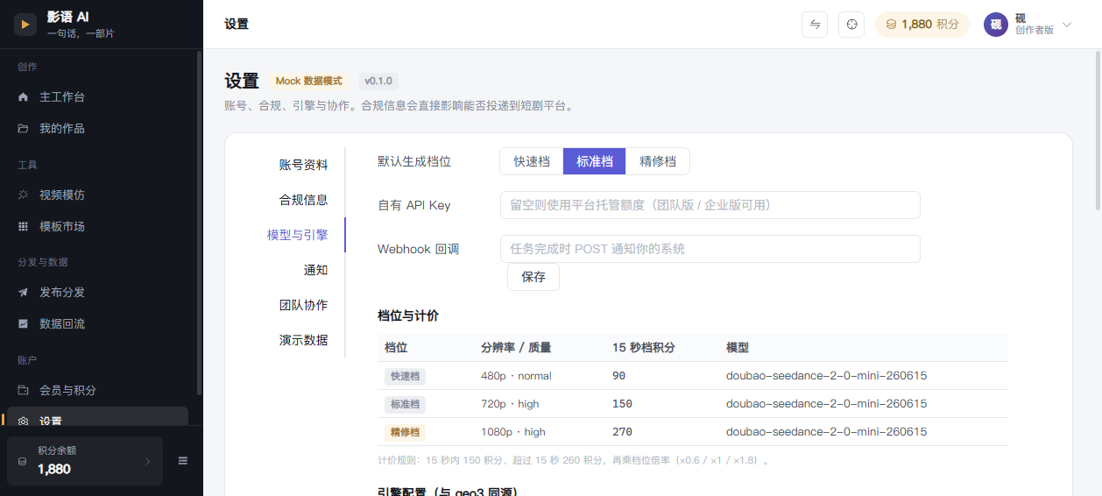Click the home icon beside 主工作台

tap(23, 97)
